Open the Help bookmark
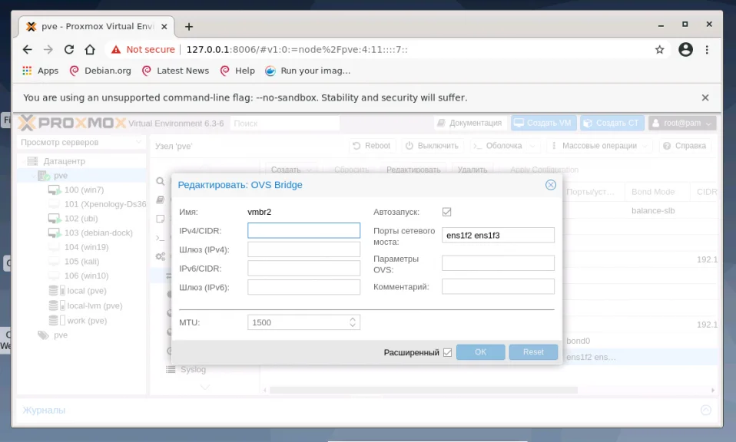 coord(238,71)
